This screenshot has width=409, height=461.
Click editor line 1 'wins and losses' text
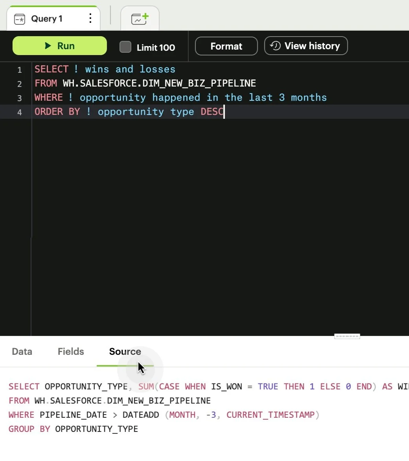(x=130, y=69)
